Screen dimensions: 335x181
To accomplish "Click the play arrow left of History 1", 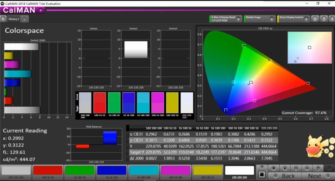I will [x=3, y=19].
